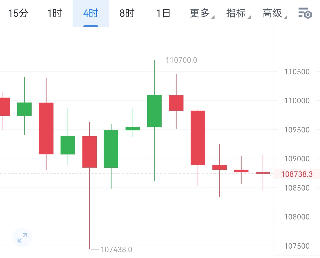Click the 110000 price axis label

tap(297, 101)
